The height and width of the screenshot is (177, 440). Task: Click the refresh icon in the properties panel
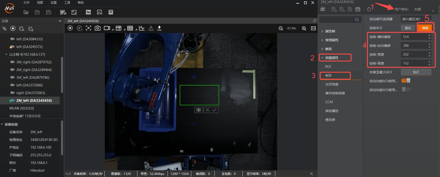369,9
